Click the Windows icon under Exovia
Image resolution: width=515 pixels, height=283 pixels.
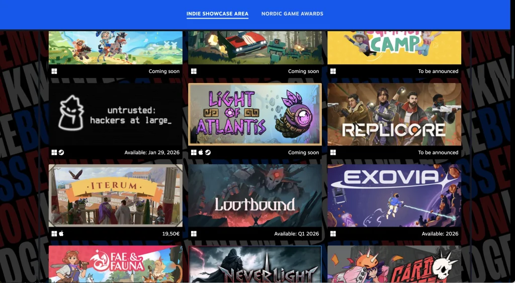tap(333, 234)
